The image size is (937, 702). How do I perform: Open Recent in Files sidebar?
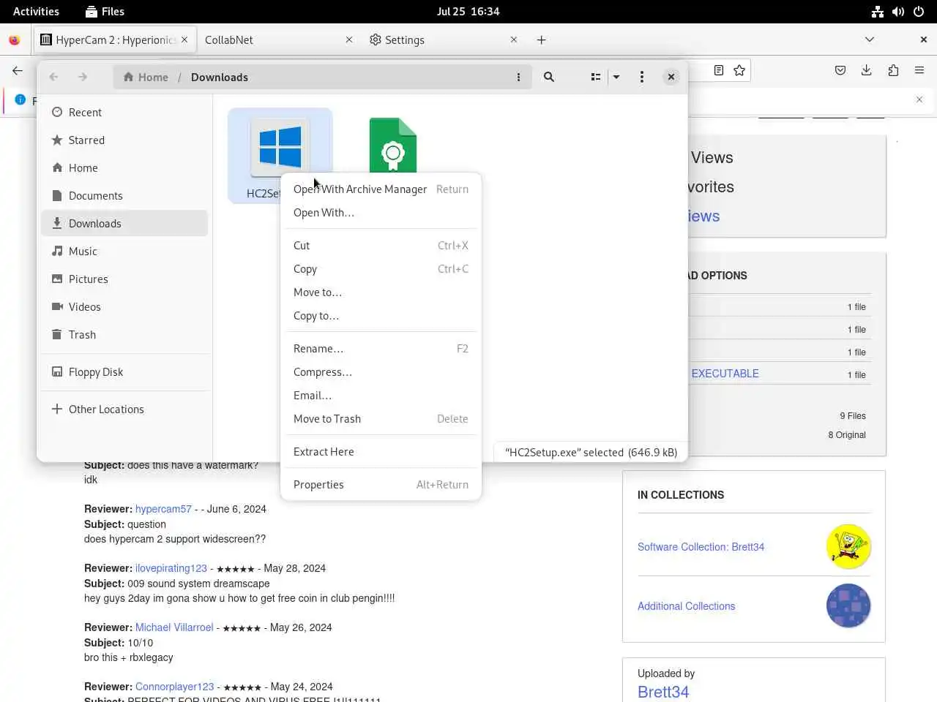pos(124,112)
